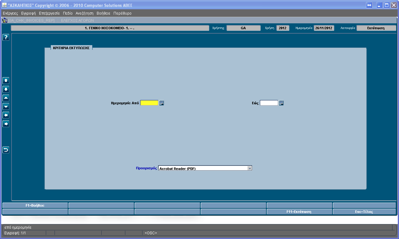Click the Λειτουργία Εκτύπωση field
The height and width of the screenshot is (239, 399).
click(x=376, y=28)
